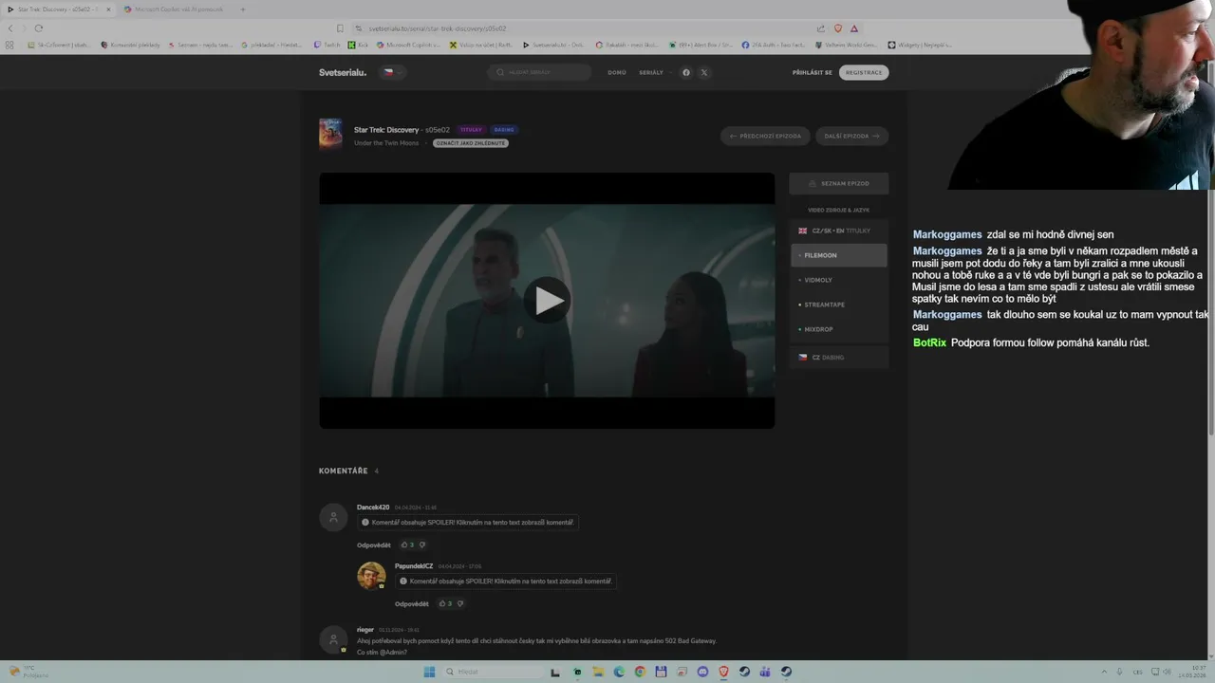
Task: Open Discord from the taskbar
Action: (x=702, y=672)
